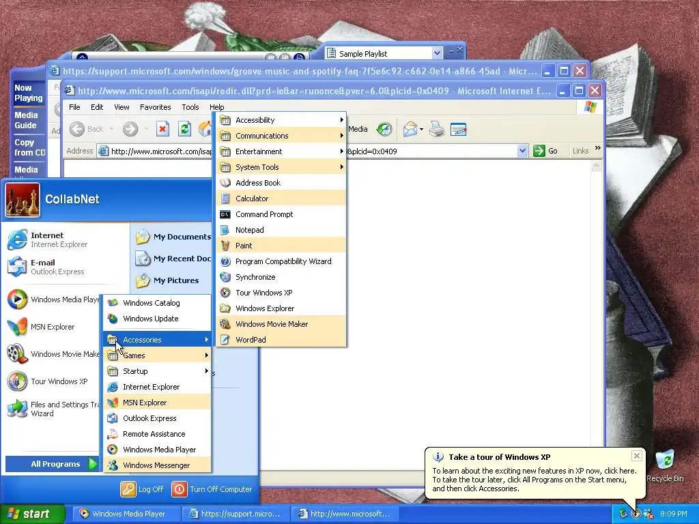Click the Synchronize icon in Accessories submenu
The image size is (699, 524).
[x=225, y=277]
